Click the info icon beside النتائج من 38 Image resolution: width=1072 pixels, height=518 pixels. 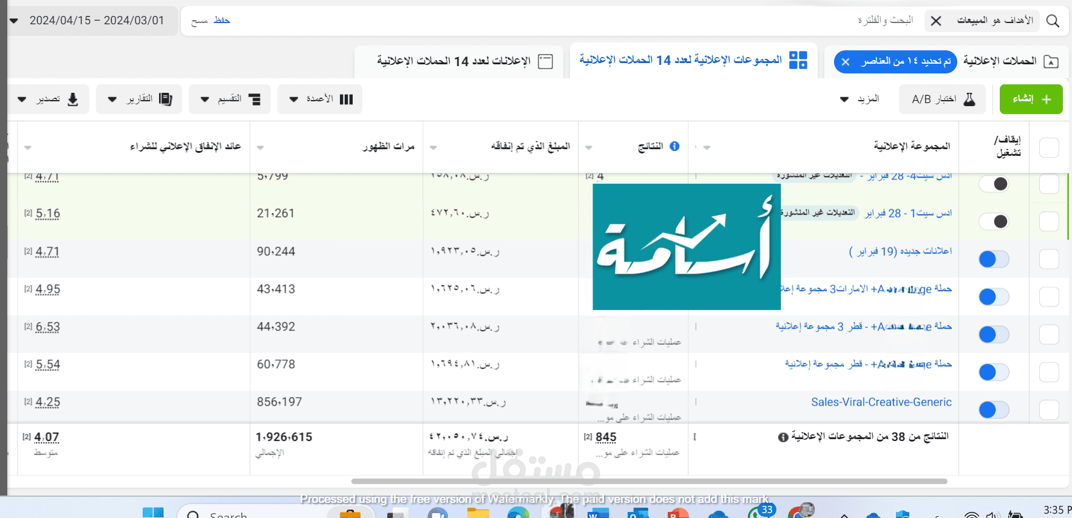[x=783, y=437]
